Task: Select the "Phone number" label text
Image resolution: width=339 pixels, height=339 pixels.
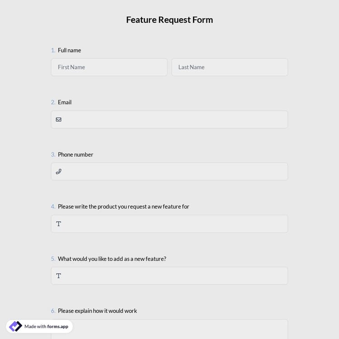Action: (75, 155)
